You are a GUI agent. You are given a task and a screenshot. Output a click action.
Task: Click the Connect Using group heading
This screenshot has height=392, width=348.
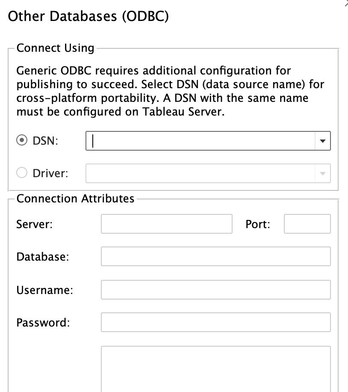pos(55,48)
